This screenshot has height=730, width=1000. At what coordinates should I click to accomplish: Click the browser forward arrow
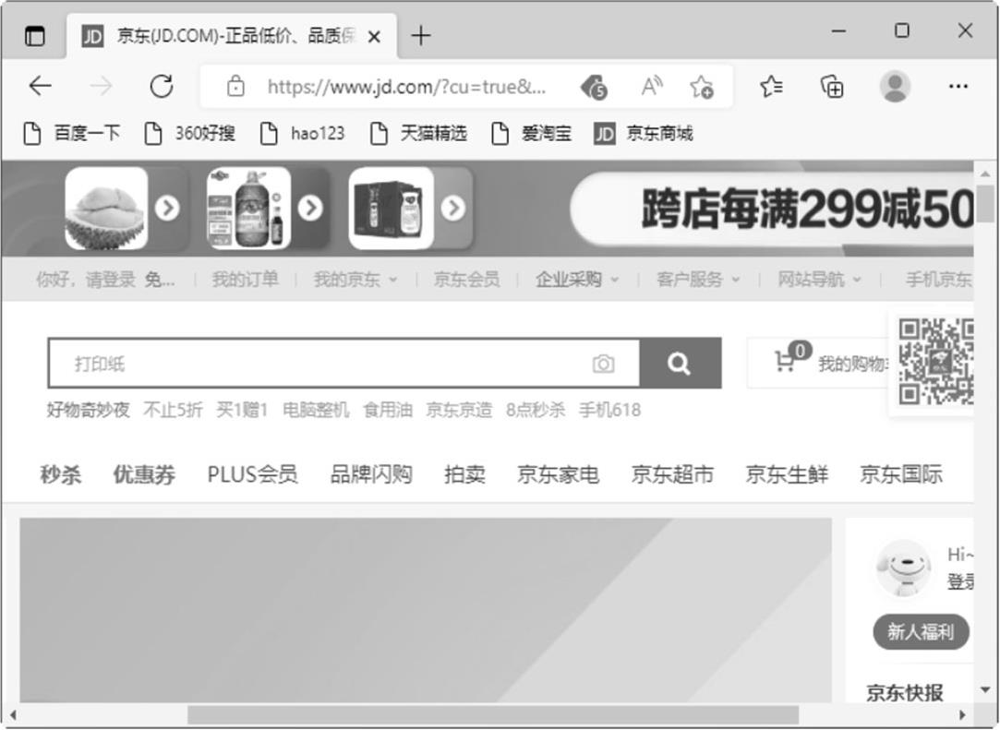(101, 86)
